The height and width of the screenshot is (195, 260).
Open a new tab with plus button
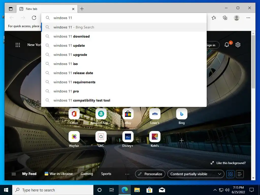tap(82, 9)
